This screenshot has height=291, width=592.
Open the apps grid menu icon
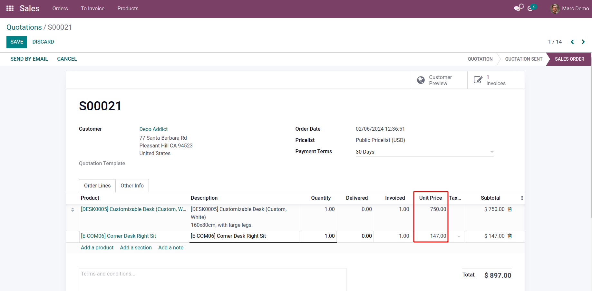[10, 8]
